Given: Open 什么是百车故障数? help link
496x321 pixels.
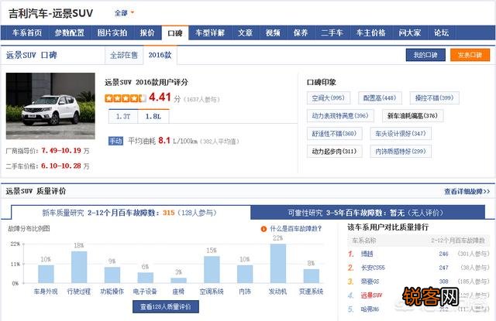Looking at the screenshot, I should coord(295,229).
